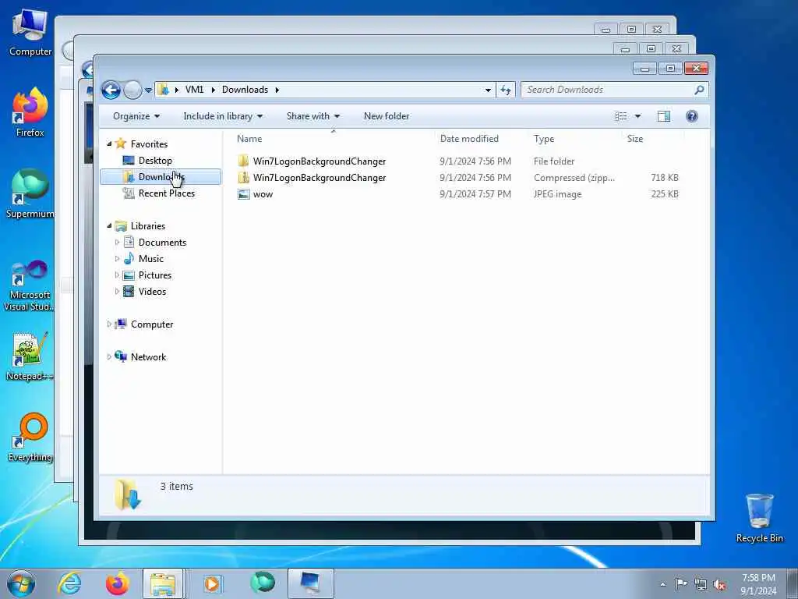
Task: Expand the chevron after VM1 breadcrumb
Action: click(x=213, y=90)
